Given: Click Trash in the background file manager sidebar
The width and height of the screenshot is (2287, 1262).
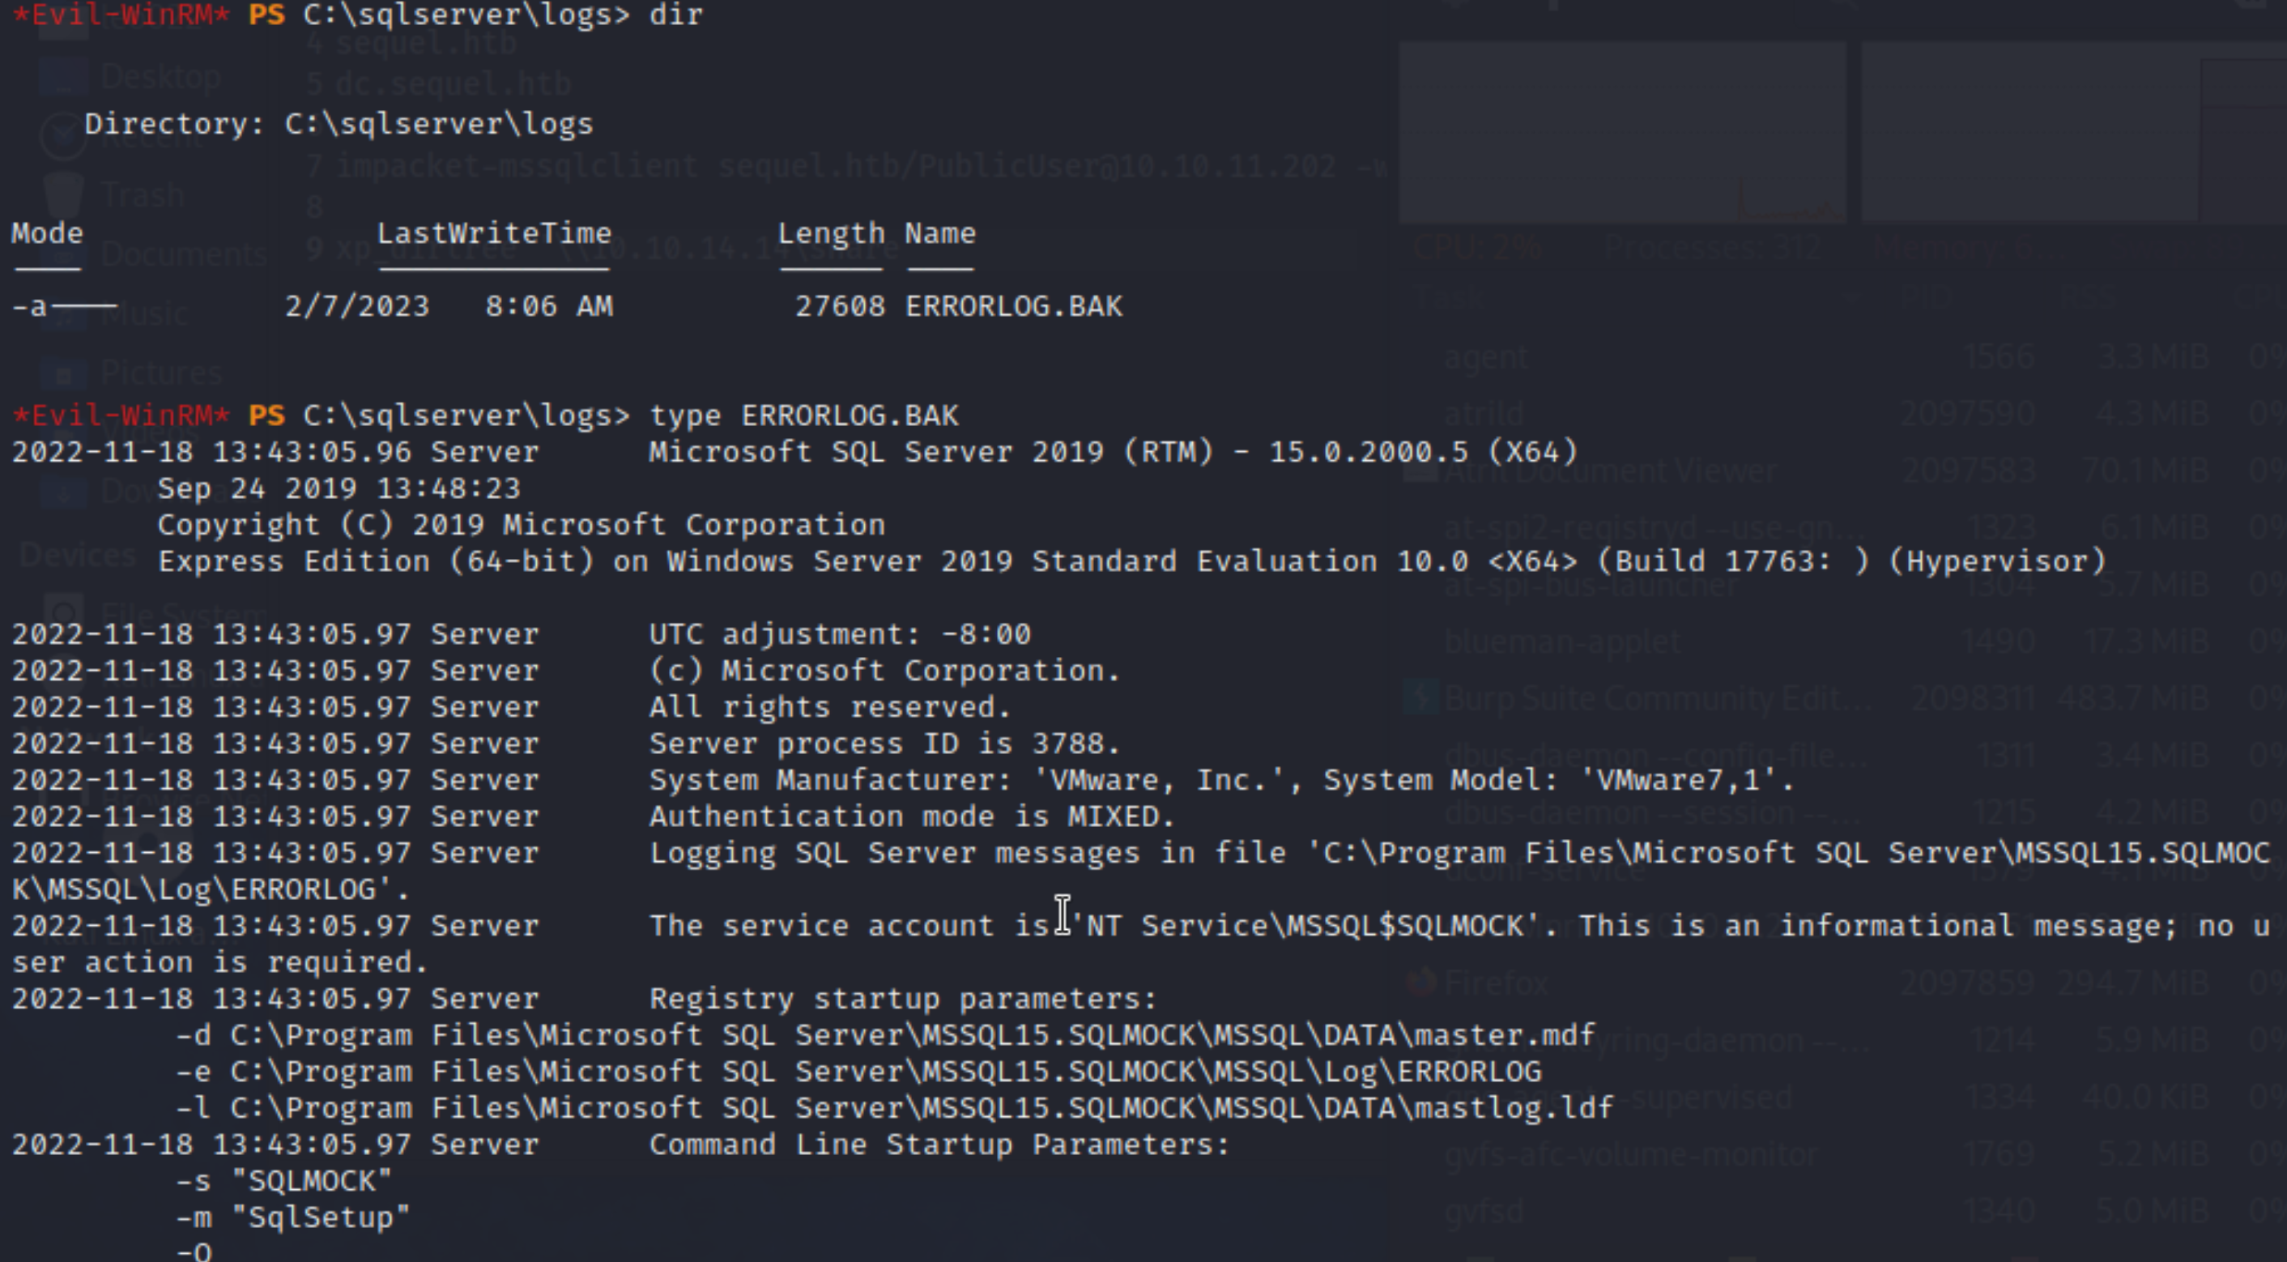Looking at the screenshot, I should tap(116, 194).
